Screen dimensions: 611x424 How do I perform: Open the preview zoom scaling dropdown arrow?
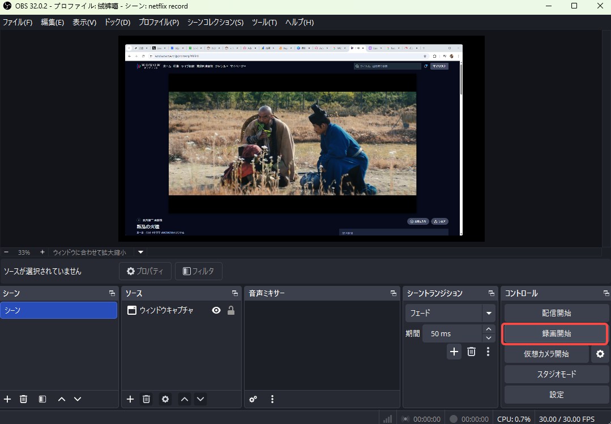[x=140, y=252]
